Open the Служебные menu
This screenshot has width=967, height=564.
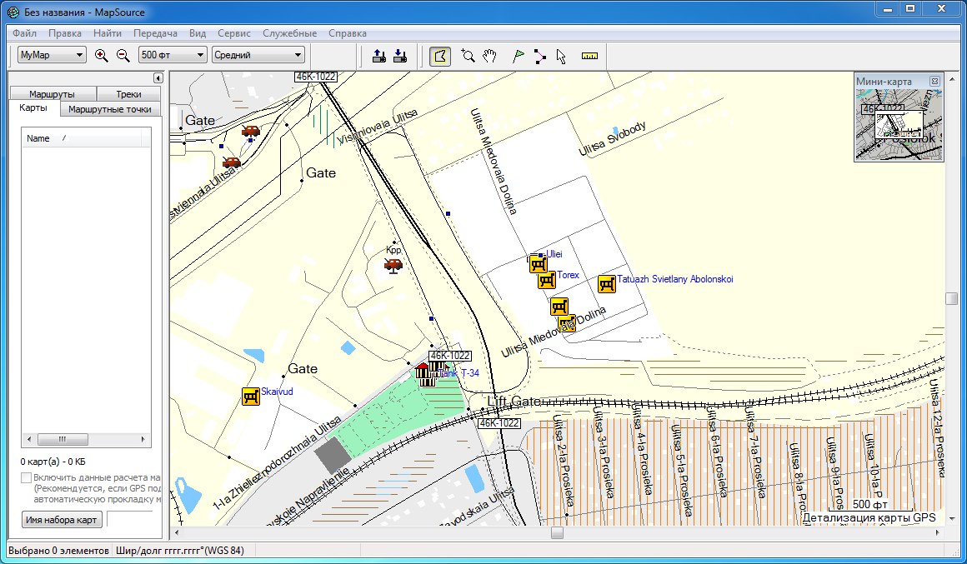(289, 33)
